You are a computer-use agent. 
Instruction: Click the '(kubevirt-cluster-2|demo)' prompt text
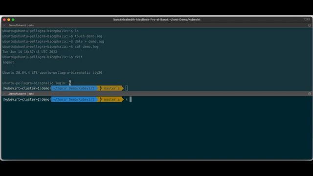(x=27, y=99)
